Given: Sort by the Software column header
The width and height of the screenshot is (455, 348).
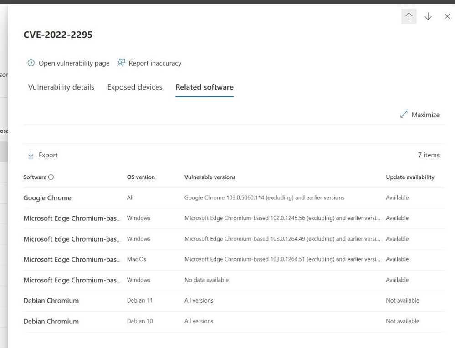Looking at the screenshot, I should click(35, 177).
